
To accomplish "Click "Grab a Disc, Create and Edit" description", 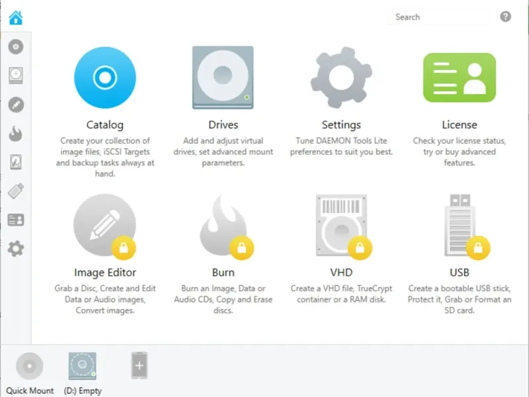I will pos(105,299).
